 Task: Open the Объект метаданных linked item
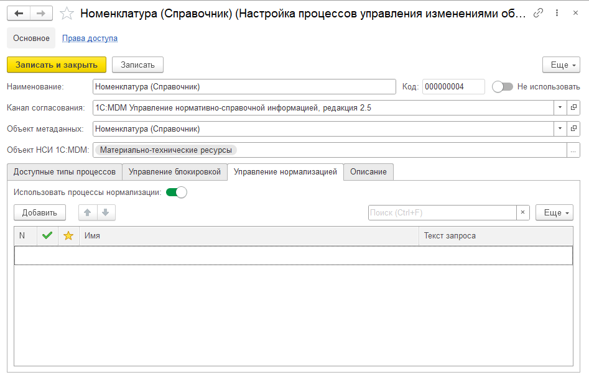tap(573, 129)
